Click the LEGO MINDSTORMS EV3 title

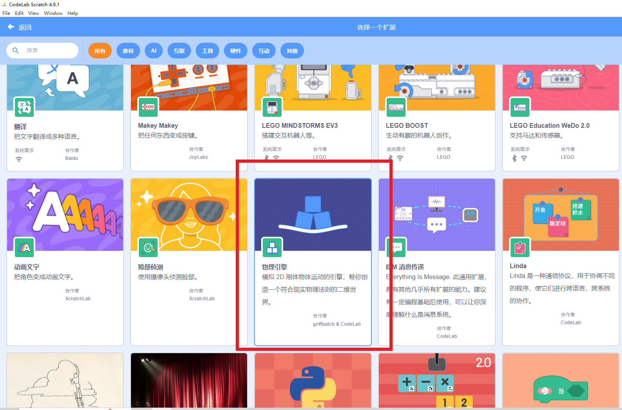tap(300, 125)
